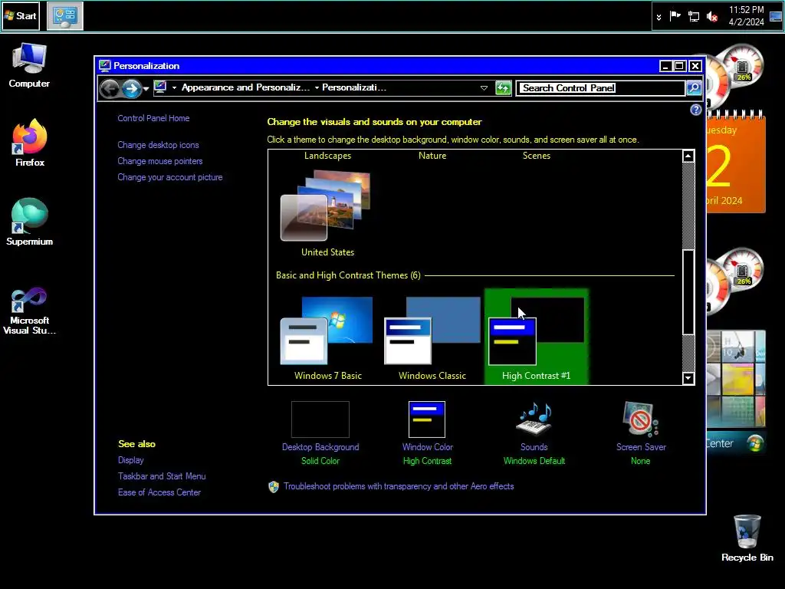Open recent pages dropdown arrow
This screenshot has width=785, height=589.
click(146, 89)
